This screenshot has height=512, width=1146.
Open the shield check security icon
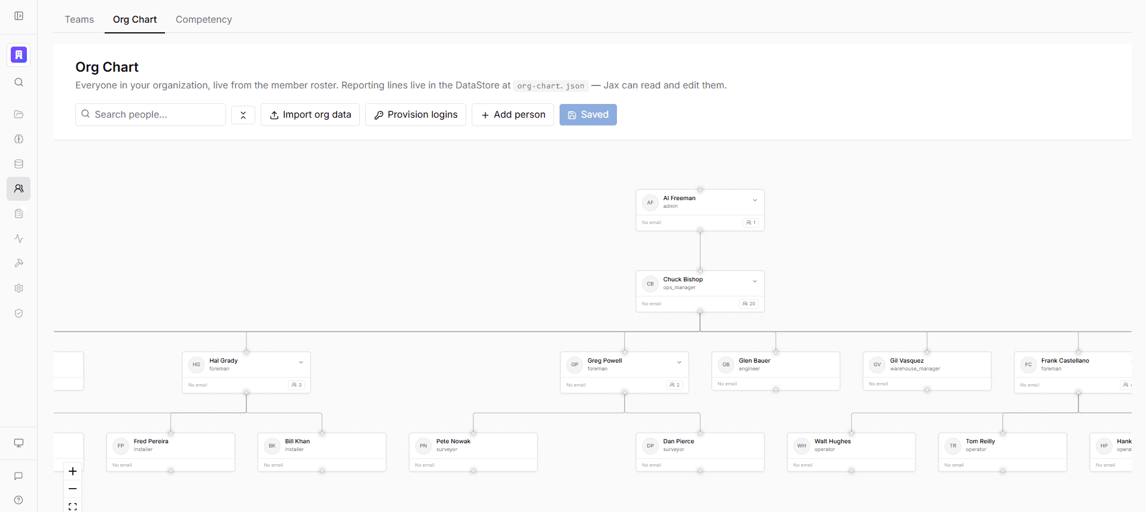click(x=19, y=314)
